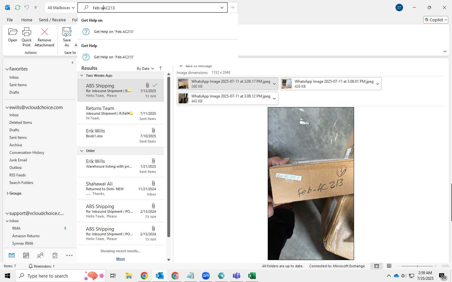
Task: Open File Explorer from the taskbar
Action: pyautogui.click(x=129, y=276)
